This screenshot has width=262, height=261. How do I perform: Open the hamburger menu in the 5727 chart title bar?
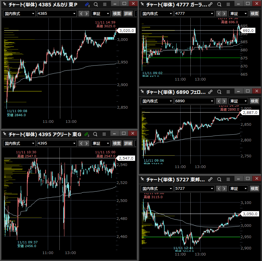tap(228, 180)
